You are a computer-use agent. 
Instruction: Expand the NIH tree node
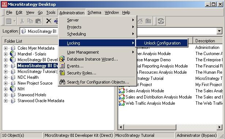tap(5, 89)
